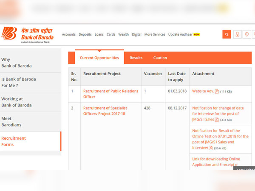Open Notification for Result of Online Test

pos(220,139)
